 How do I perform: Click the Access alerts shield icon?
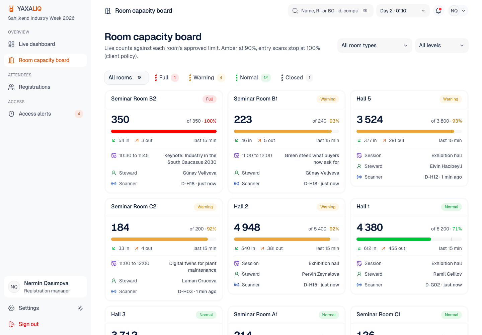(11, 114)
